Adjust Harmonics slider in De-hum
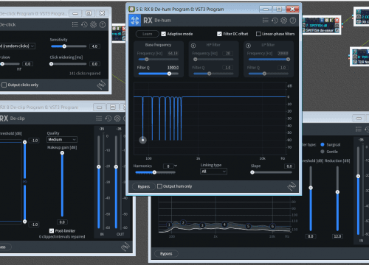369x265 pixels. 155,172
